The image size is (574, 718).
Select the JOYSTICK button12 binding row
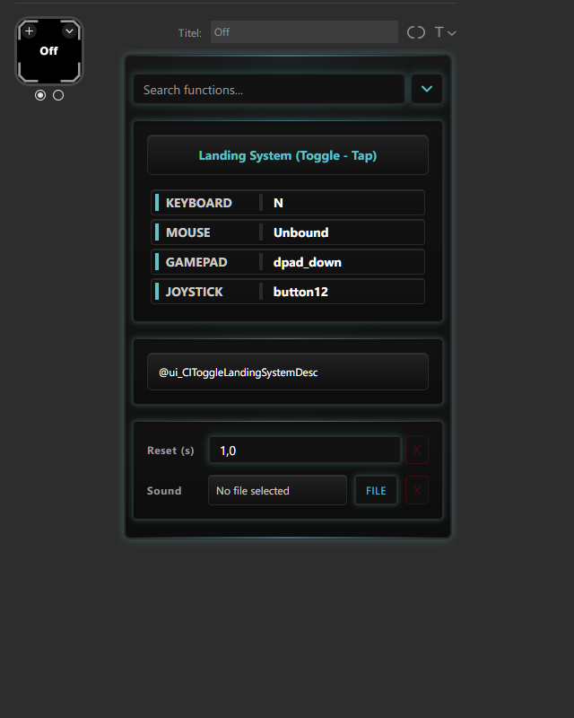tap(287, 292)
